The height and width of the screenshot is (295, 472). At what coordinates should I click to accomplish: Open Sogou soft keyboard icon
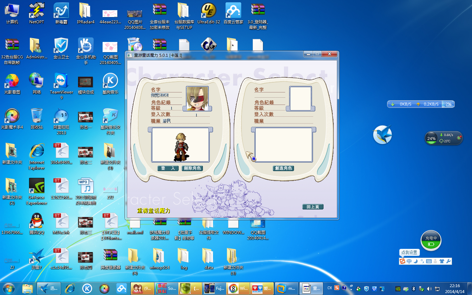coord(429,261)
